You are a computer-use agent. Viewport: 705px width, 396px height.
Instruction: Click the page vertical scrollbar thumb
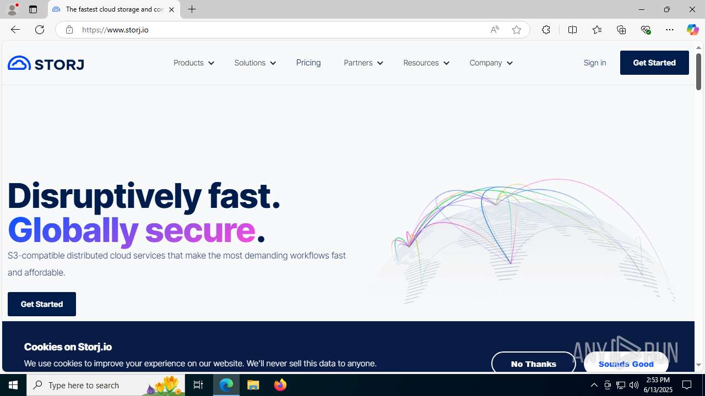pyautogui.click(x=698, y=71)
